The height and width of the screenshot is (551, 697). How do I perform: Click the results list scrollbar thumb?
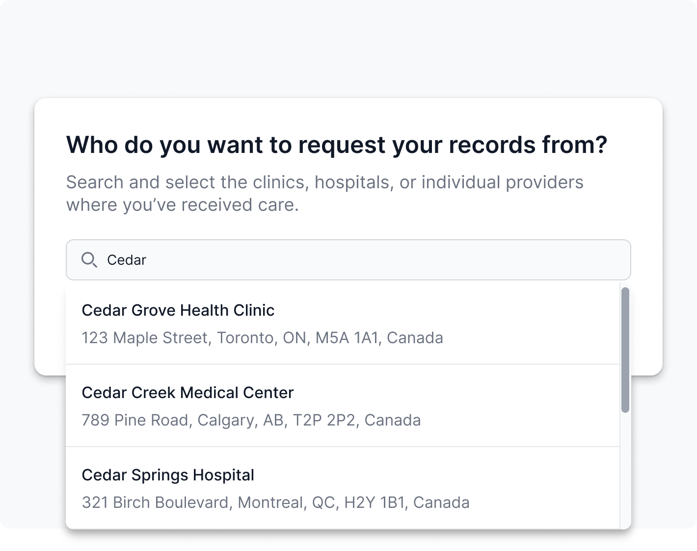click(x=625, y=349)
